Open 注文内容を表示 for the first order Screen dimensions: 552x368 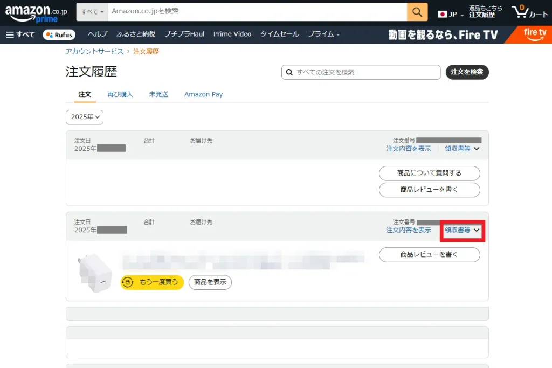[409, 149]
